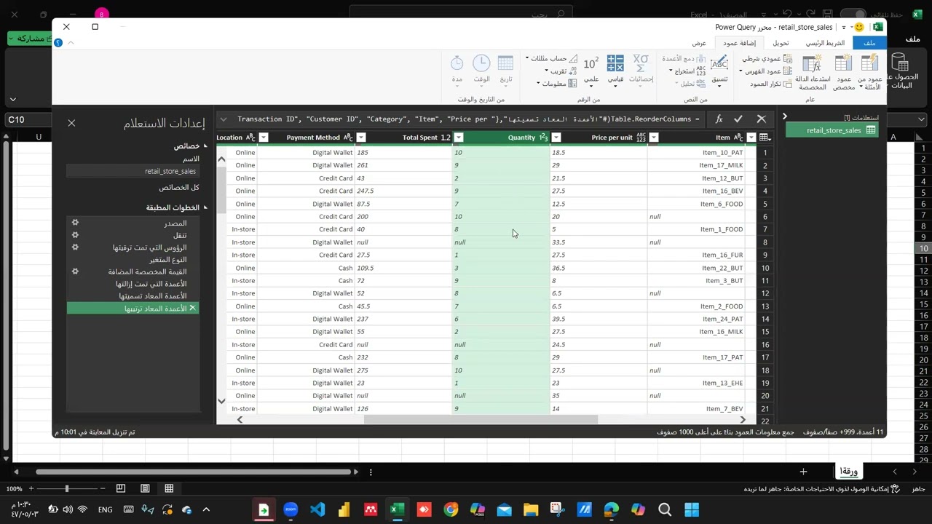932x524 pixels.
Task: Open File Explorer from the taskbar
Action: click(531, 509)
